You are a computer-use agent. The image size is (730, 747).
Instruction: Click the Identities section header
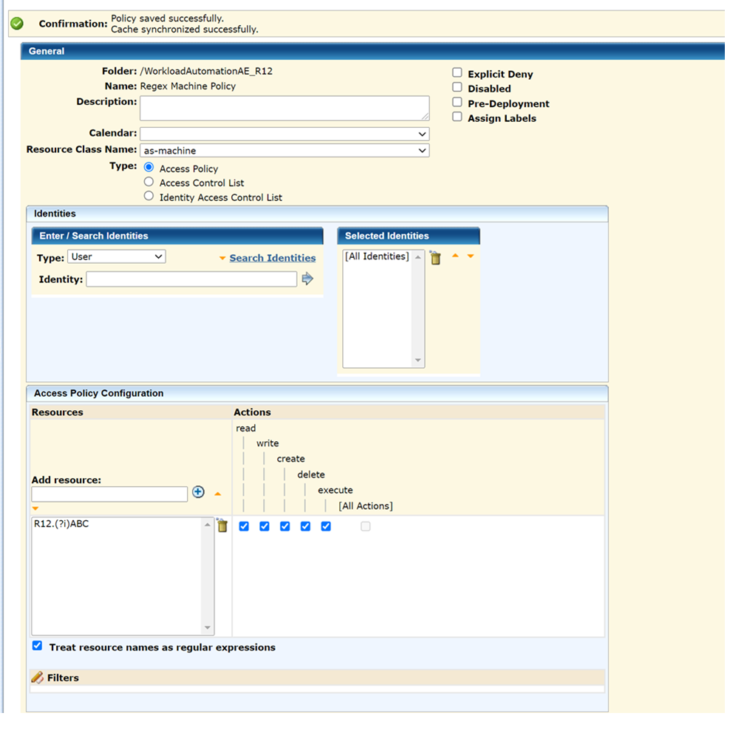[x=318, y=214]
